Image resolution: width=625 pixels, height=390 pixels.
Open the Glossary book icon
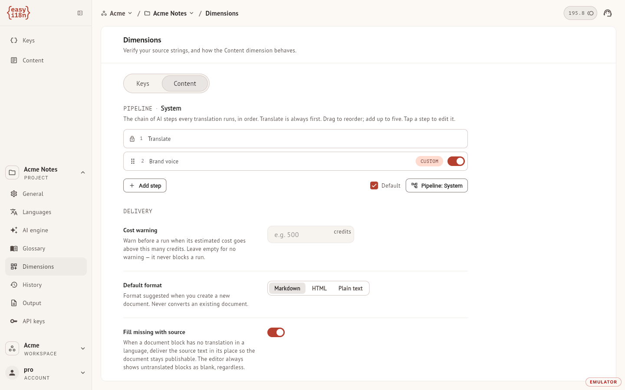(x=14, y=248)
